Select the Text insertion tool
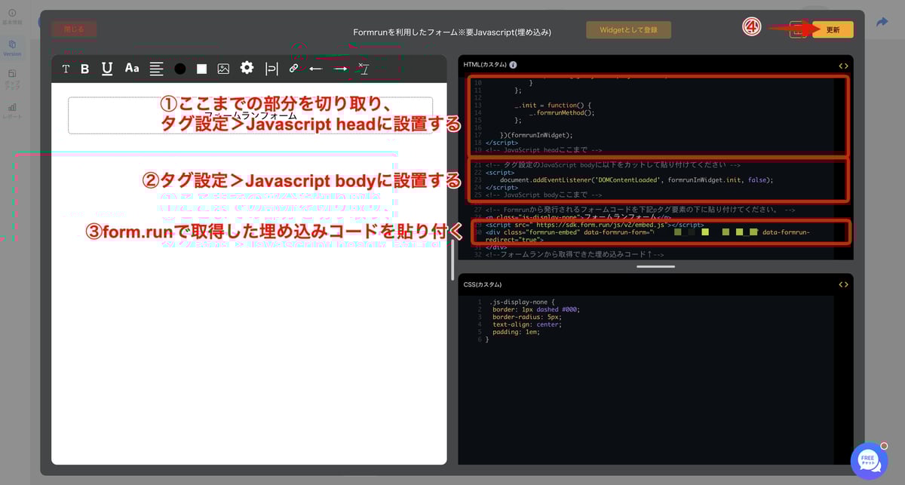The height and width of the screenshot is (485, 905). click(x=66, y=69)
